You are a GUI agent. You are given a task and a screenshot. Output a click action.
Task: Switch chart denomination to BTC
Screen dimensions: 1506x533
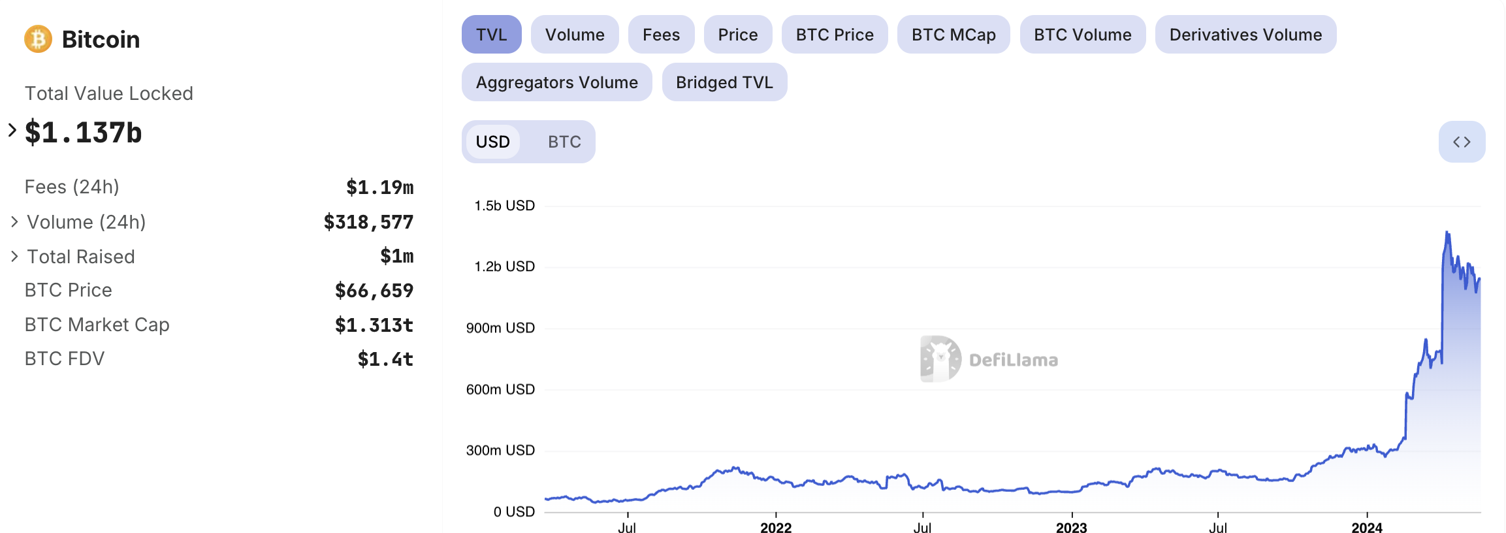(564, 142)
